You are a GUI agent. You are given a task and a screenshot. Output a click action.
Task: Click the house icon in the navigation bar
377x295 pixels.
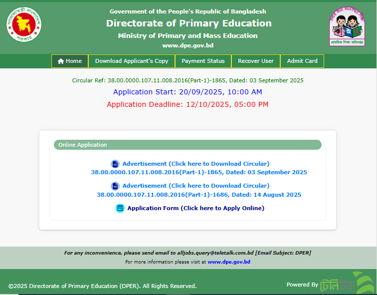[x=61, y=61]
